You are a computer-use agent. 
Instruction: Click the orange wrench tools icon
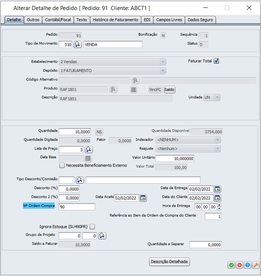[256, 265]
